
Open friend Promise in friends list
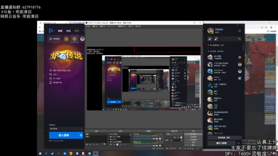pos(225,71)
